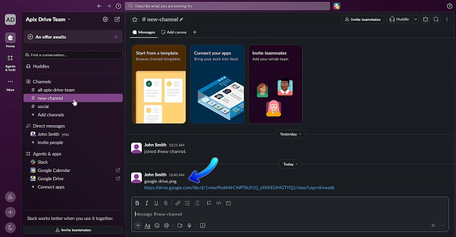Open Huddle options dropdown chevron
The width and height of the screenshot is (456, 237).
(415, 19)
